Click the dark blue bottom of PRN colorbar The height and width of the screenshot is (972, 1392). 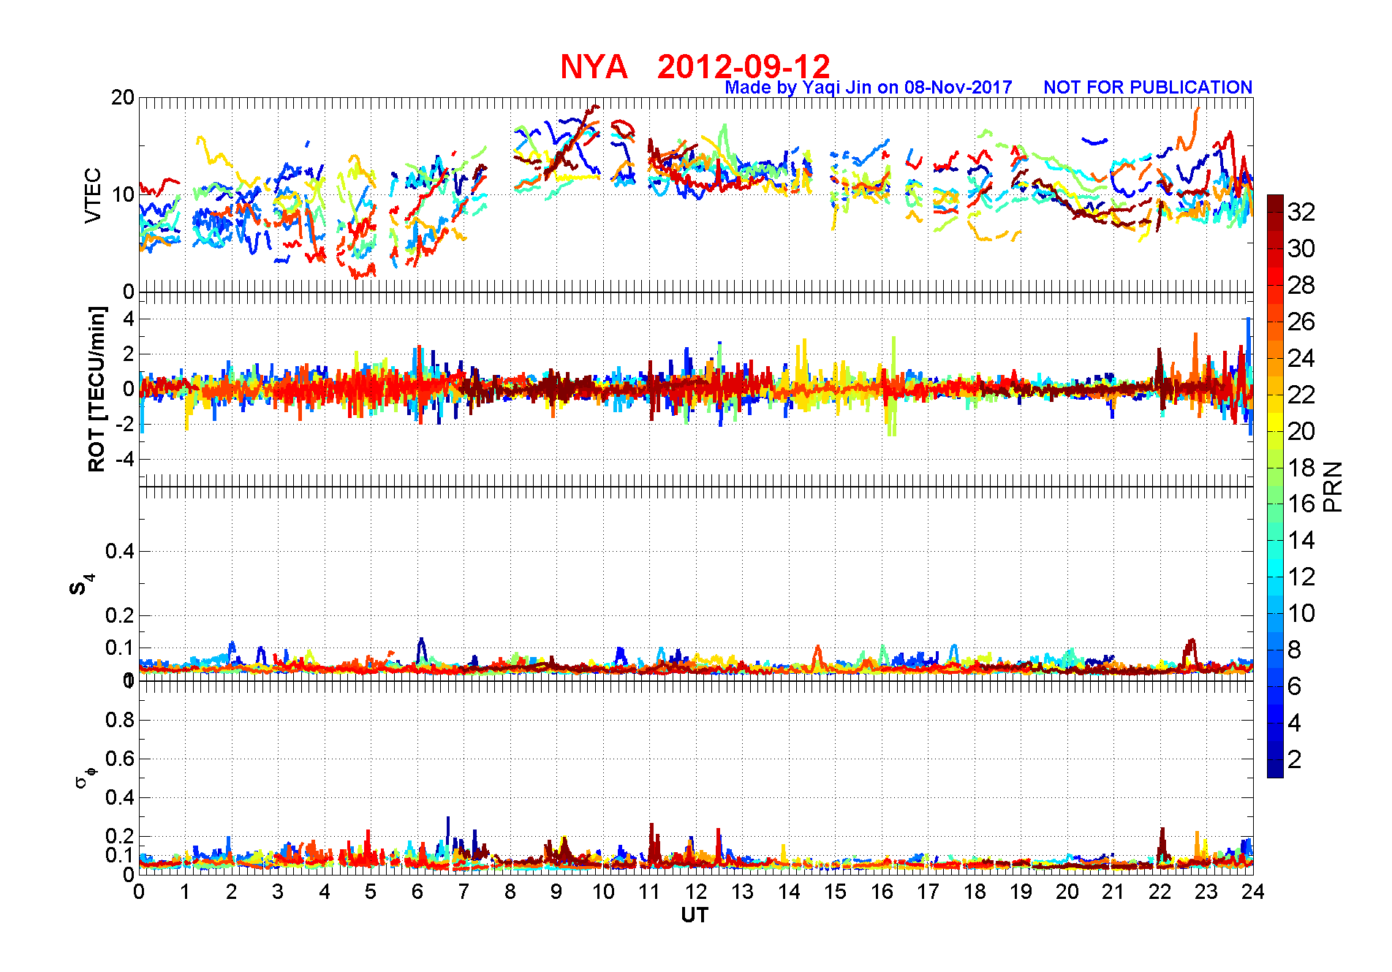click(1275, 769)
